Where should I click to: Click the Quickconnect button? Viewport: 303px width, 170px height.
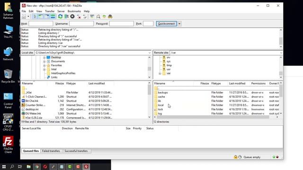166,24
